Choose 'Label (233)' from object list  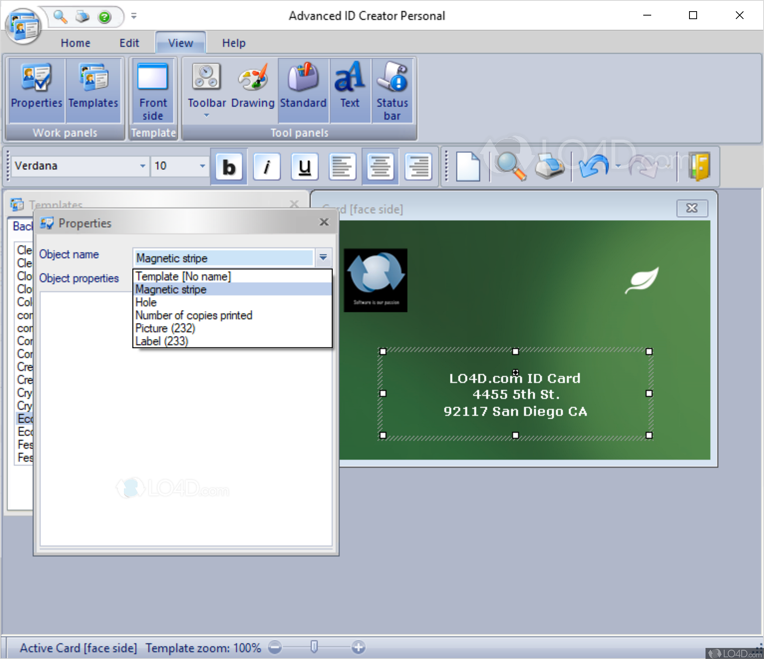[232, 341]
